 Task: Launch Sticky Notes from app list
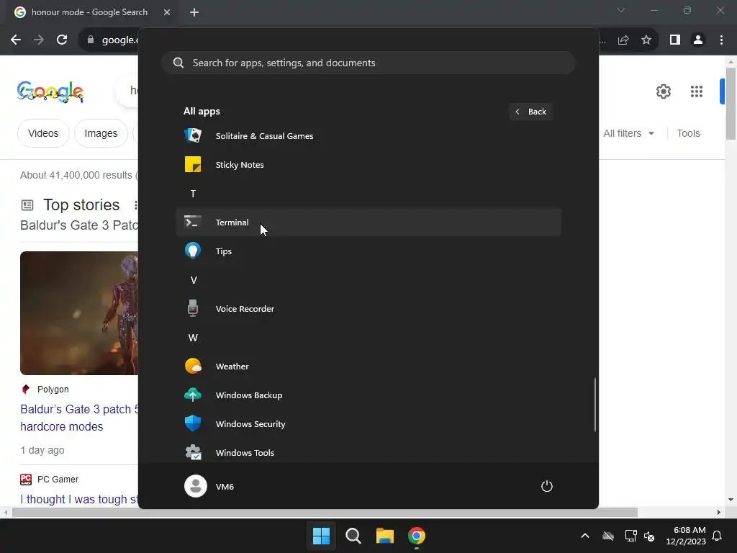click(x=368, y=165)
